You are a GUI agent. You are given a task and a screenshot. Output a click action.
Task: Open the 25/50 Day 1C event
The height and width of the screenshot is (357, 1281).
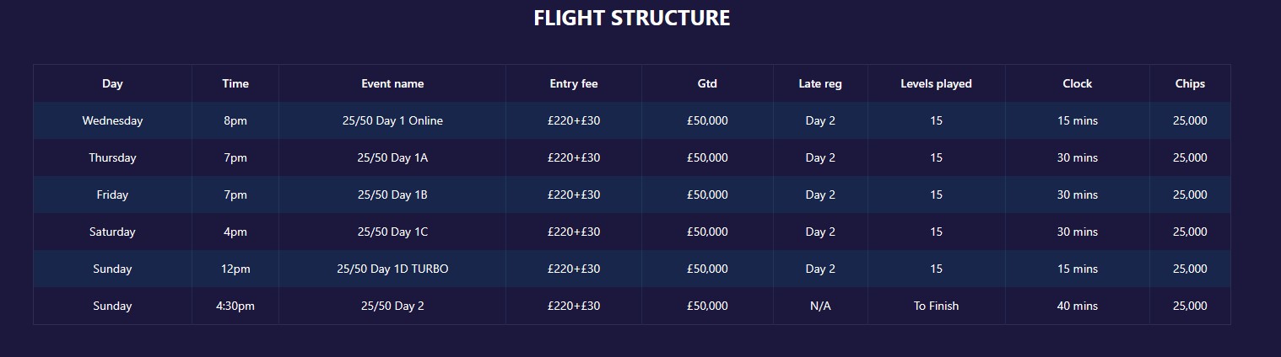click(392, 232)
